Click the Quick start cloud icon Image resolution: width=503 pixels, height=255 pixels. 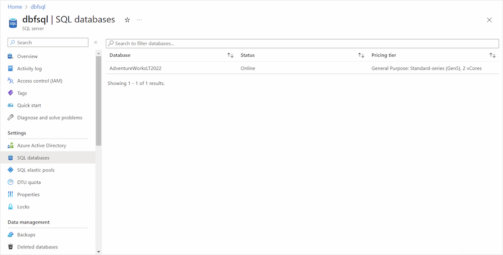tap(11, 105)
